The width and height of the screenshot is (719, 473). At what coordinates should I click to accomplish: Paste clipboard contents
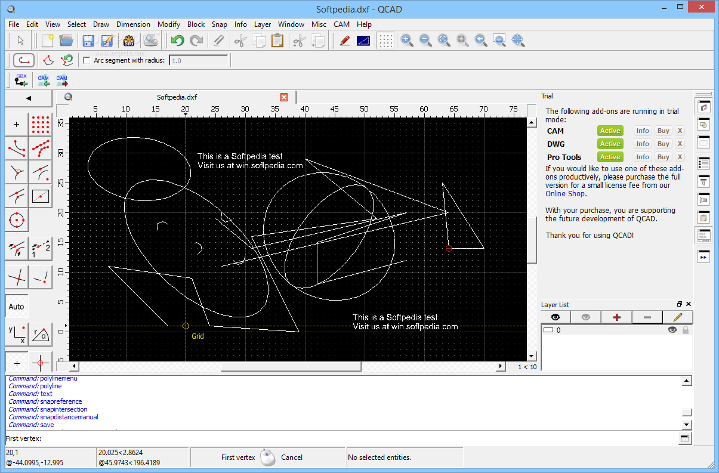[x=277, y=41]
